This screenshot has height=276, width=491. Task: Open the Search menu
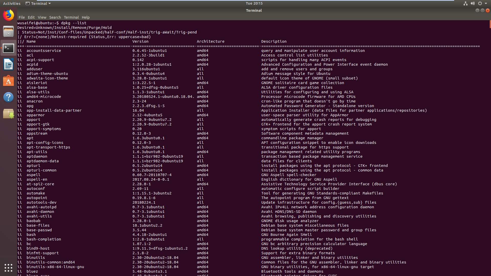click(55, 17)
